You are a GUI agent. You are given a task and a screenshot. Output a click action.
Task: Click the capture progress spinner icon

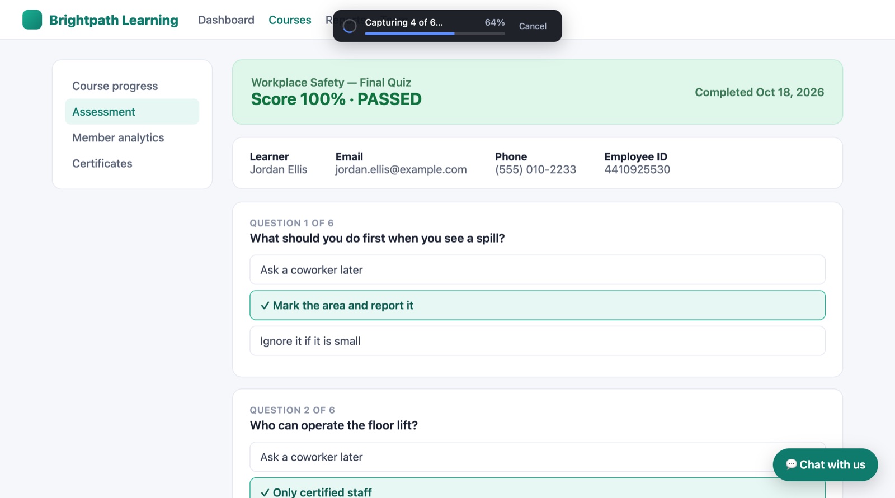tap(350, 26)
